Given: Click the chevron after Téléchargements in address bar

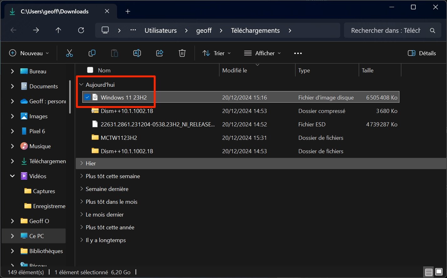Looking at the screenshot, I should [x=290, y=31].
